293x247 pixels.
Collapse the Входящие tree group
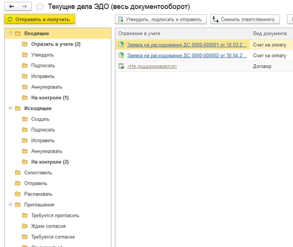point(11,33)
